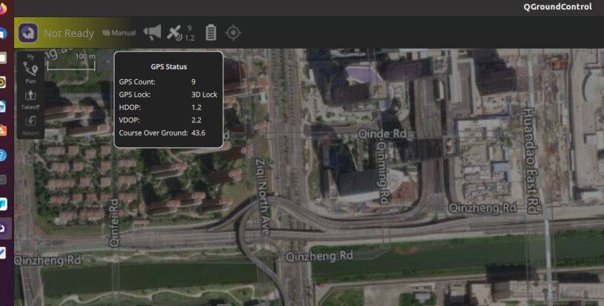Open the Help icon in the dock
The width and height of the screenshot is (604, 306).
click(x=3, y=155)
